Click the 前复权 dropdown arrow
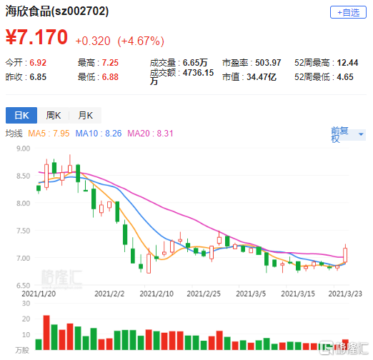The image size is (373, 360). point(361,134)
